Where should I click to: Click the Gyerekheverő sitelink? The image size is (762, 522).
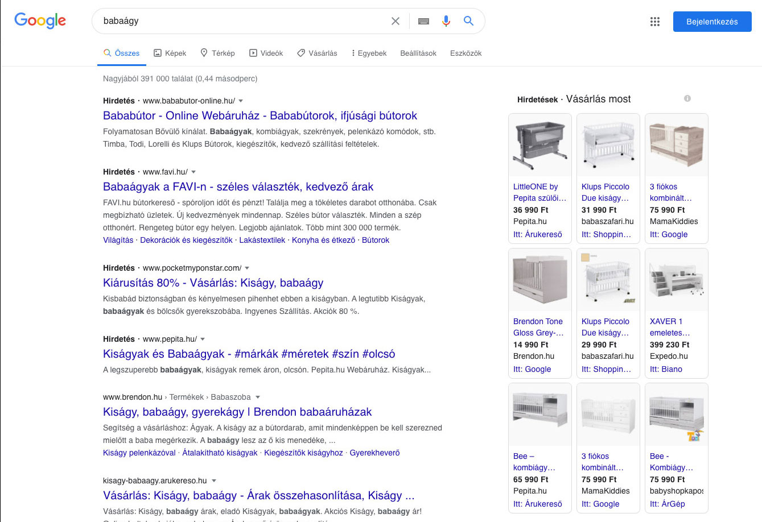pos(374,453)
